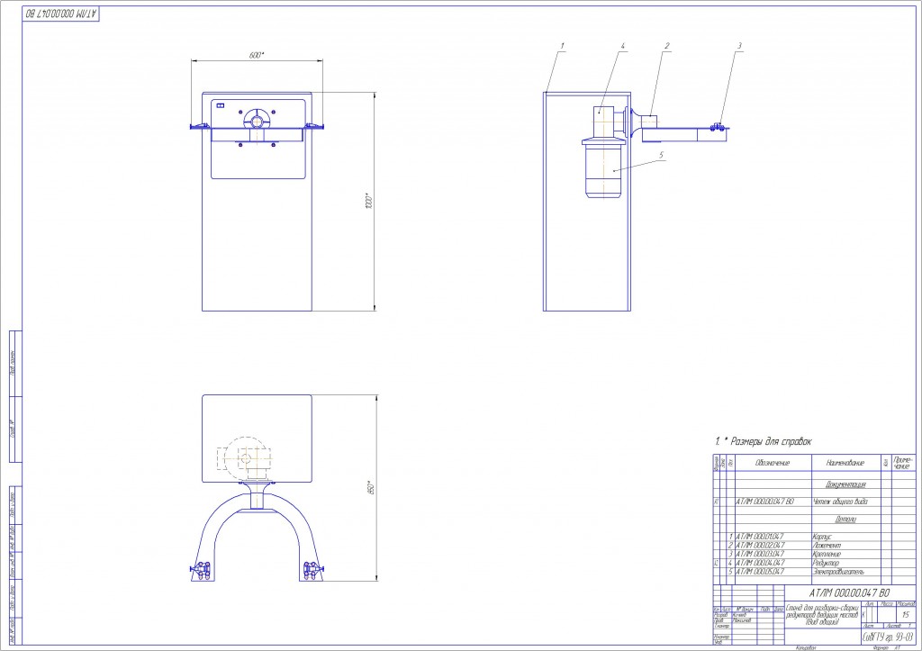Click the part name 'Электродвигатель'
This screenshot has height=651, width=922.
[x=838, y=572]
